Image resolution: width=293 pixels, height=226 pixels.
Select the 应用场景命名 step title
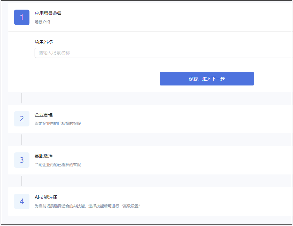click(48, 13)
